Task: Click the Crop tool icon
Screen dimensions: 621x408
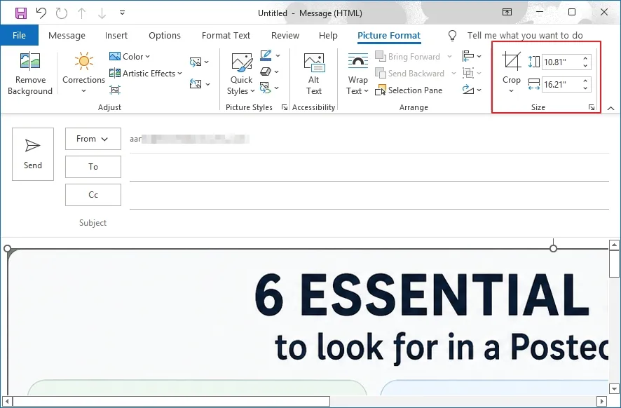Action: [511, 62]
